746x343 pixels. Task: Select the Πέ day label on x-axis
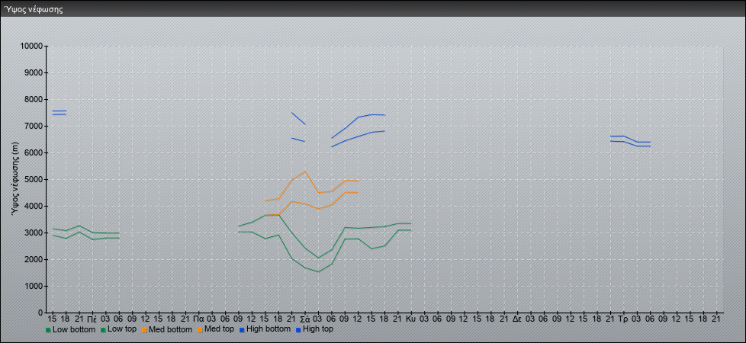click(92, 318)
